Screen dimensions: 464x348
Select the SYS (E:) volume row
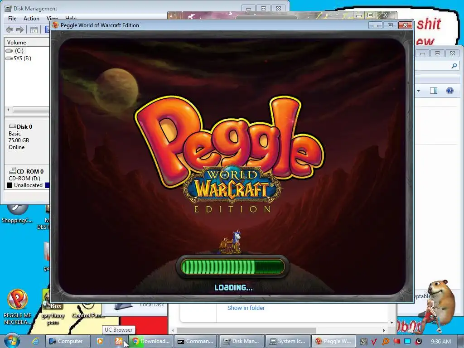[19, 58]
